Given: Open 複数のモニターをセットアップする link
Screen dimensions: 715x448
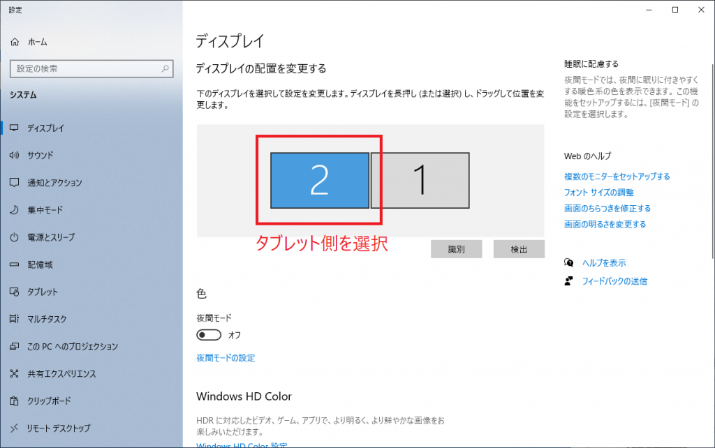Looking at the screenshot, I should (x=617, y=177).
